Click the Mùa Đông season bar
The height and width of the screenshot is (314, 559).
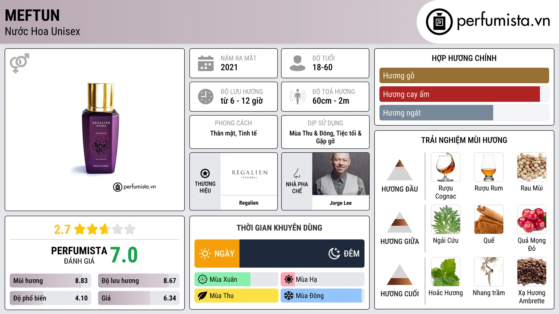[x=323, y=296]
